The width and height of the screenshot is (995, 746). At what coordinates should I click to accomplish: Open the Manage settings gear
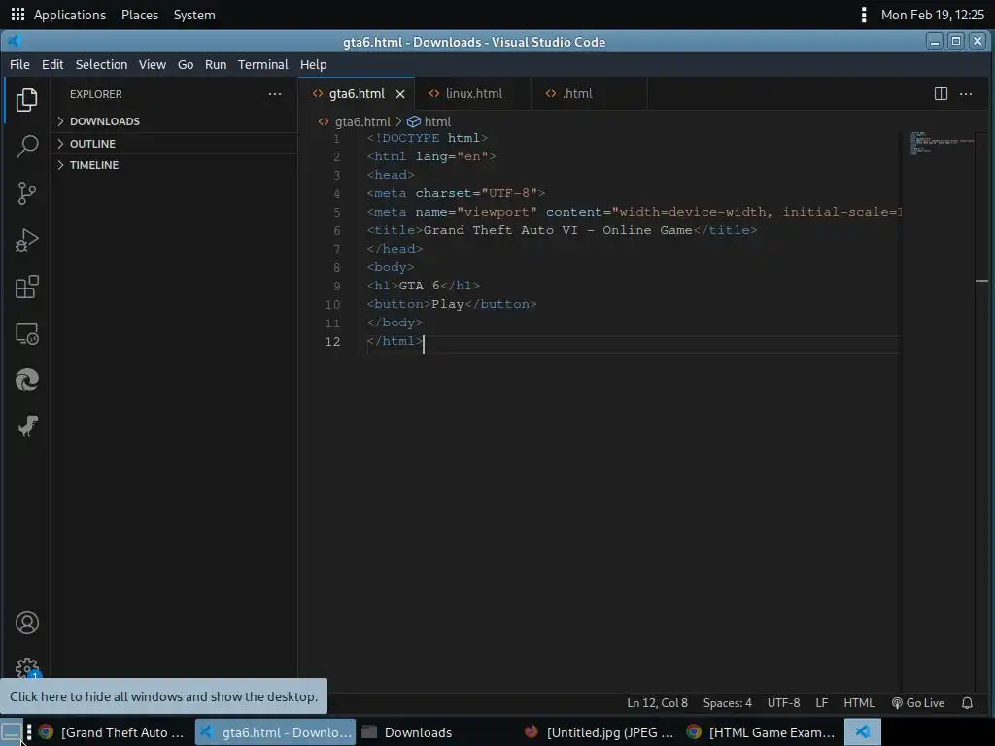point(26,667)
